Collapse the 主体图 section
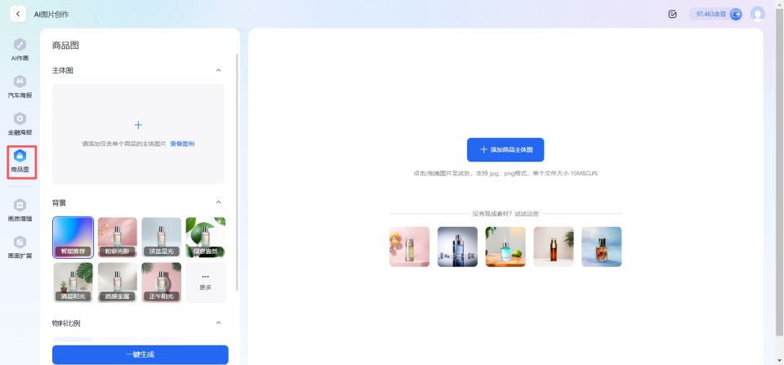The width and height of the screenshot is (784, 365). point(218,71)
